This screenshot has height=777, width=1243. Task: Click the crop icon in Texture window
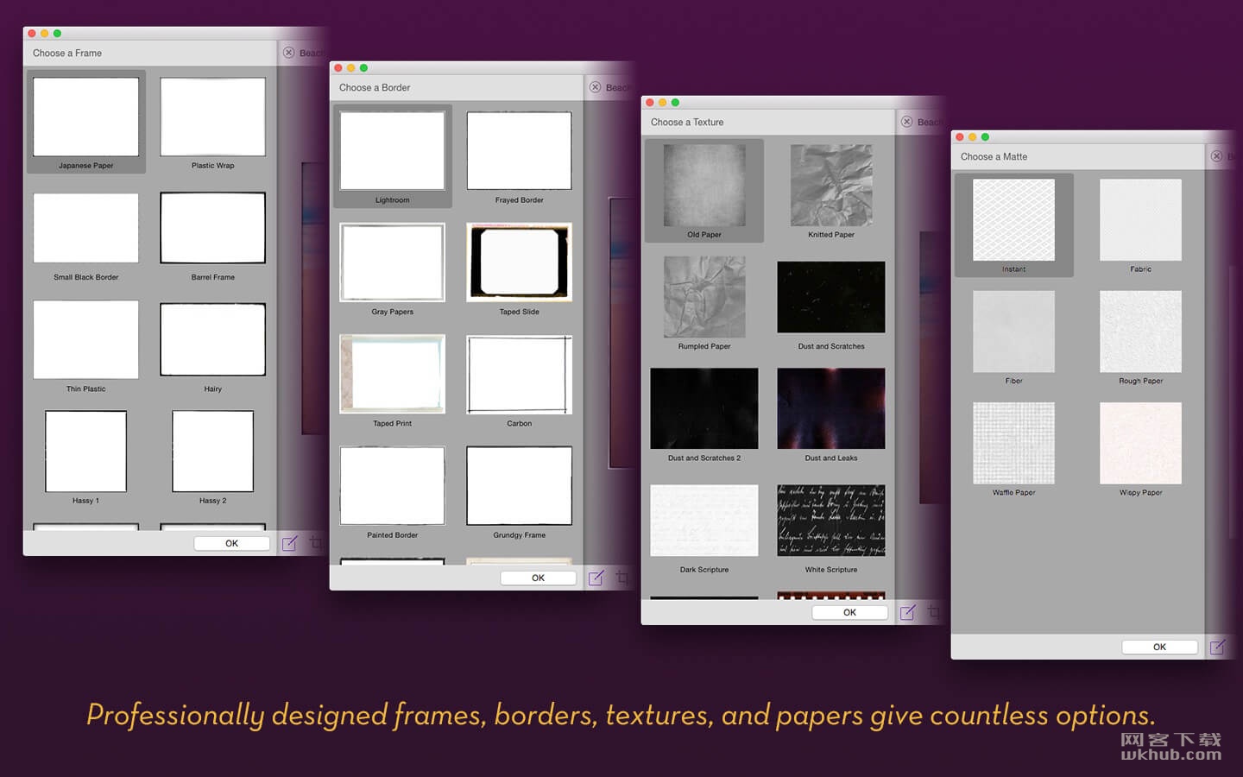click(x=933, y=612)
